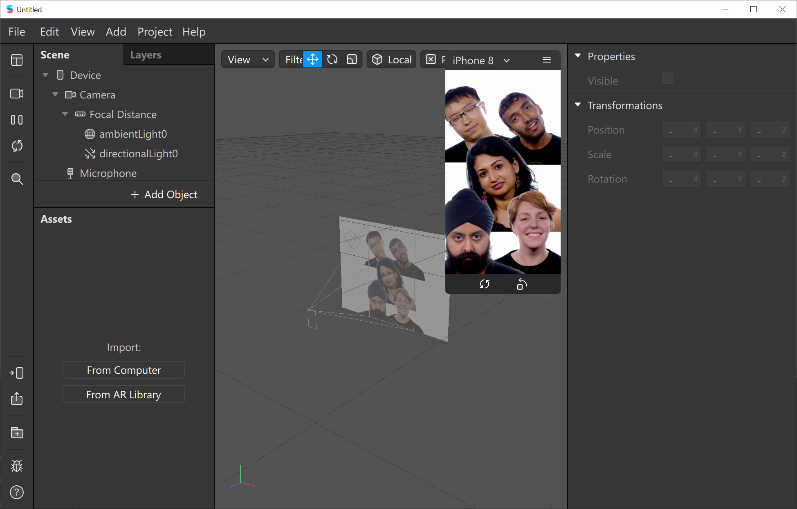Collapse the Transformations section
The image size is (797, 509).
[x=578, y=105]
